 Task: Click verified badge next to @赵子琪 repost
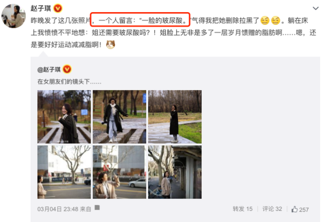[67, 70]
